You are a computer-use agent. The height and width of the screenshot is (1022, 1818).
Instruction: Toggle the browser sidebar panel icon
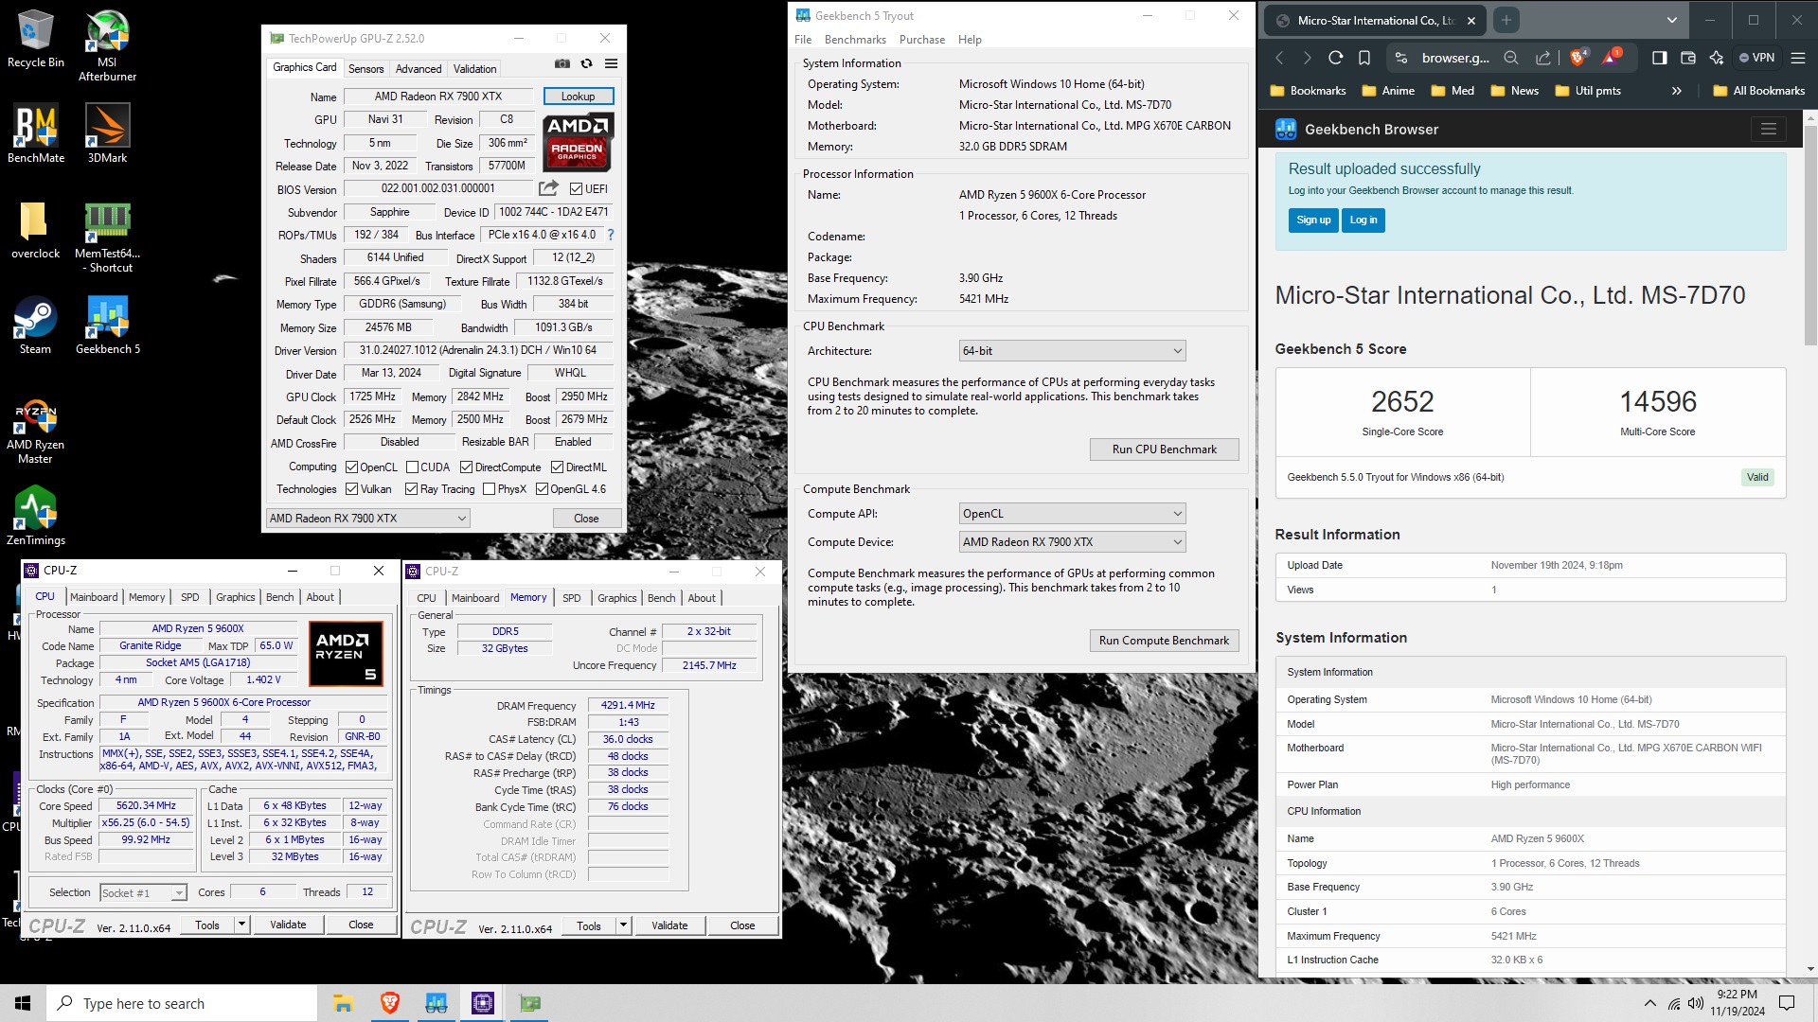(x=1659, y=58)
